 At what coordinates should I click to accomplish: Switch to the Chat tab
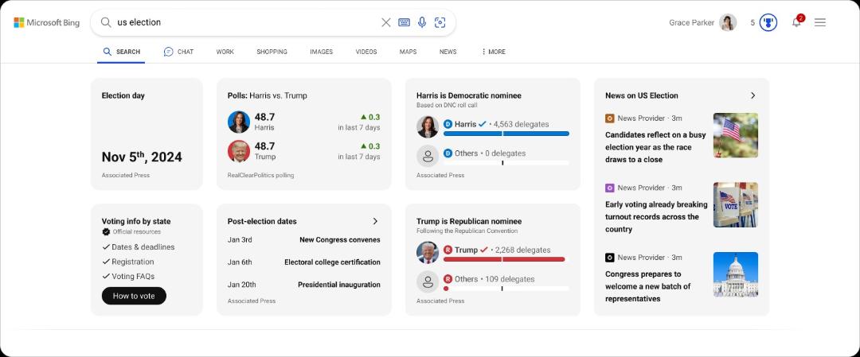point(178,52)
